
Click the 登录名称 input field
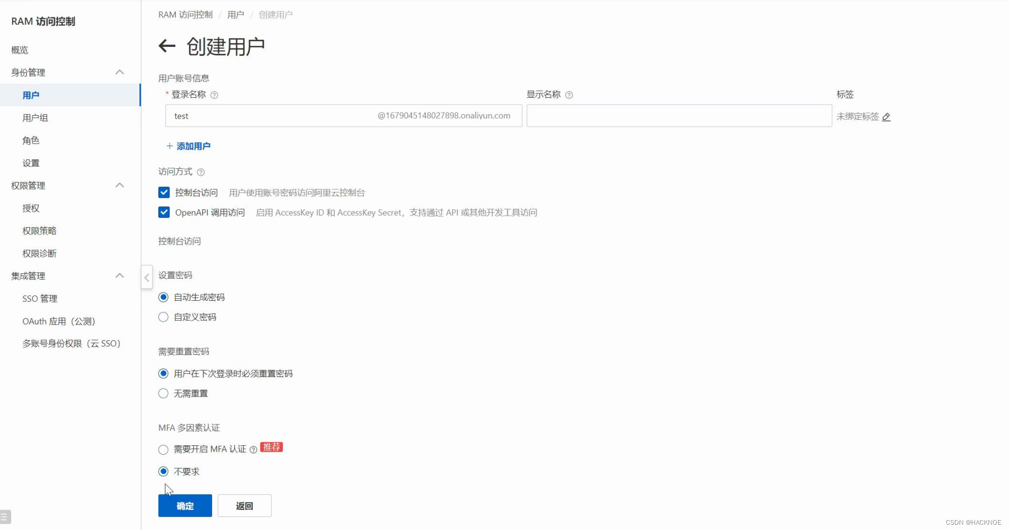click(x=344, y=116)
